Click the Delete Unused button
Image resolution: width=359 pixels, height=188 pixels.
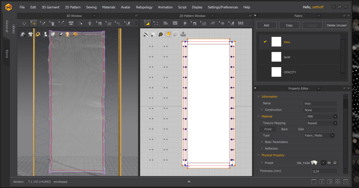click(x=336, y=25)
